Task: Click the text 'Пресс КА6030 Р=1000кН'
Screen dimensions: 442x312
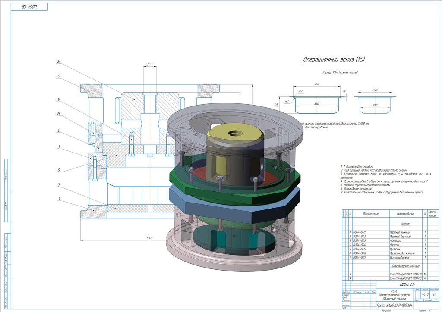Action: pos(395,306)
